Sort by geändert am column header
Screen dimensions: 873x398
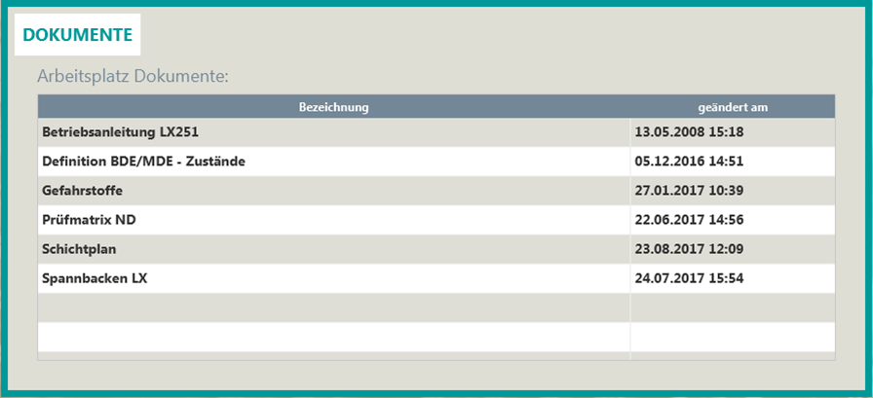tap(734, 107)
